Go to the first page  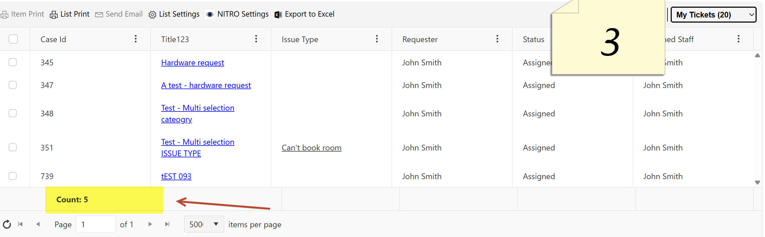pos(20,224)
